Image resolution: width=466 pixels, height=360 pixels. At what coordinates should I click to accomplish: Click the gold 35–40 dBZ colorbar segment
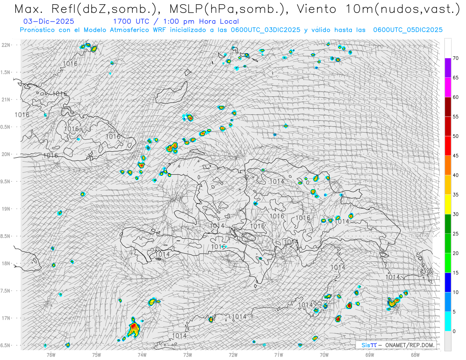point(448,185)
